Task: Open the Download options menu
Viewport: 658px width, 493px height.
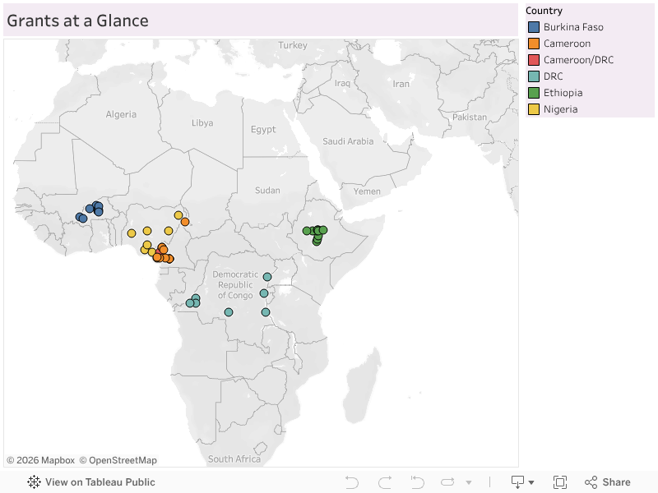Action: (x=522, y=482)
